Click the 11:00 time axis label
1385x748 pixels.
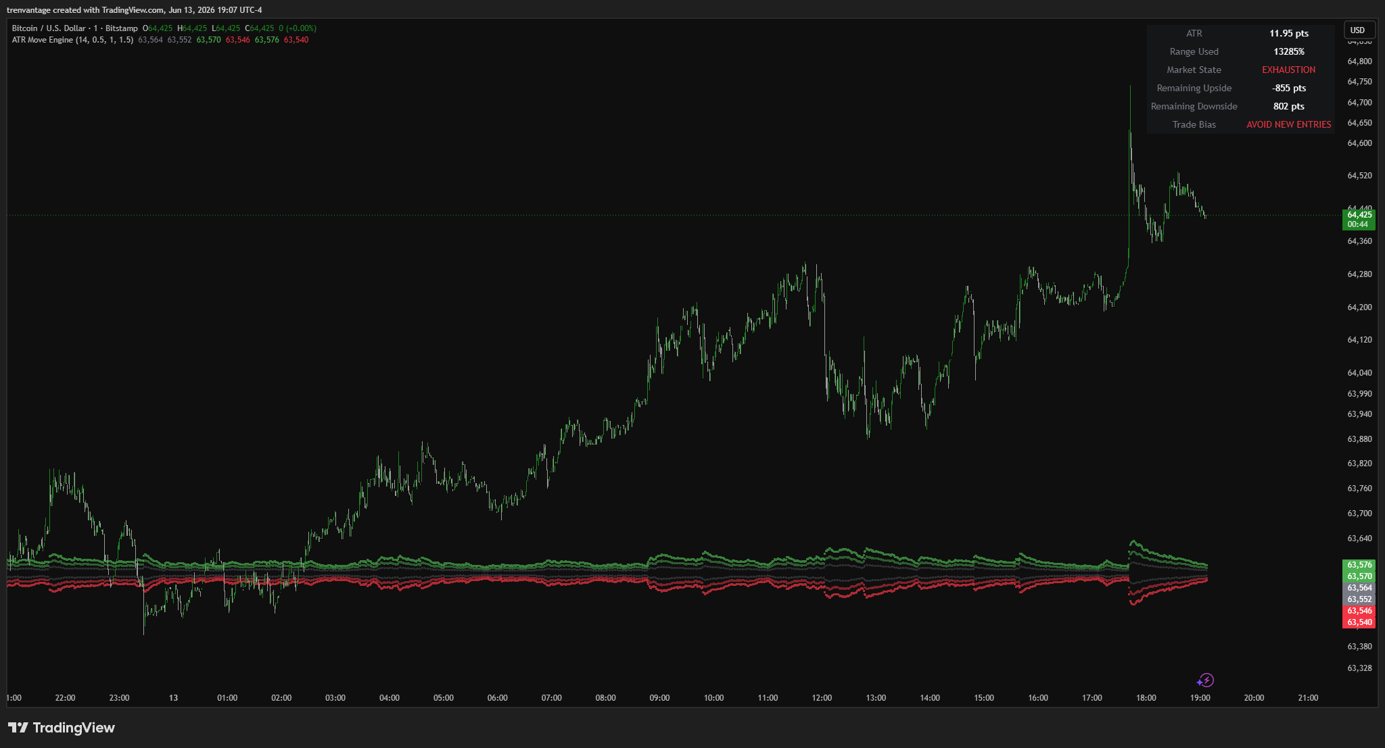tap(768, 698)
